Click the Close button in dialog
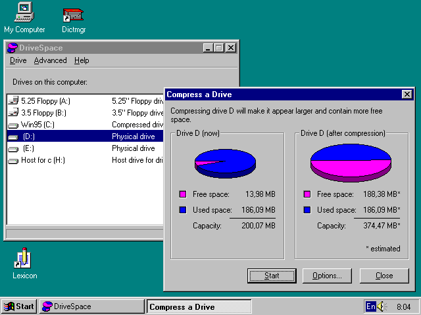 384,276
